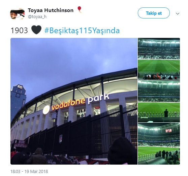Click the Takip et follow button
188x176 pixels.
pyautogui.click(x=154, y=13)
